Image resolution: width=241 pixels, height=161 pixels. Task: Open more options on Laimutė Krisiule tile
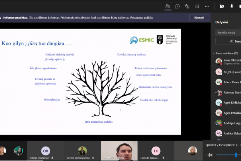168,158
